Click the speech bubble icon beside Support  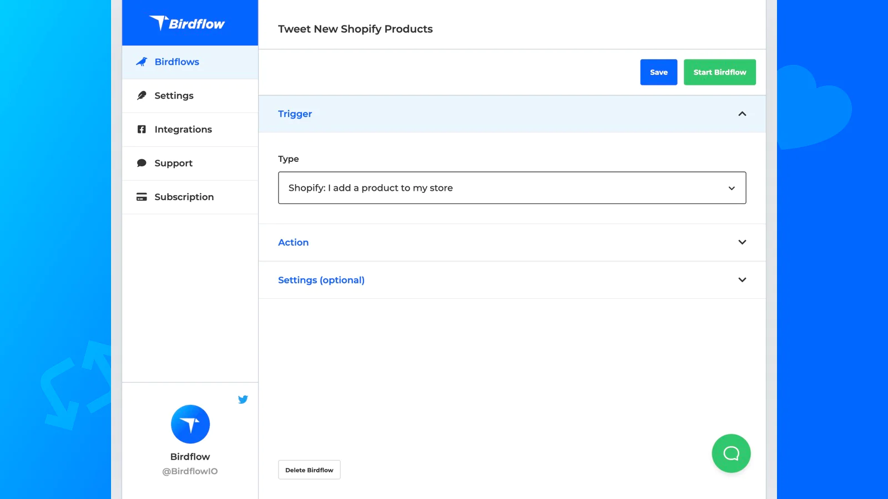[142, 163]
